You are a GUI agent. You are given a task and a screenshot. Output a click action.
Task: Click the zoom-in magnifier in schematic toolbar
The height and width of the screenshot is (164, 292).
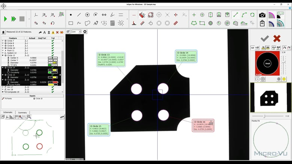(x=20, y=117)
